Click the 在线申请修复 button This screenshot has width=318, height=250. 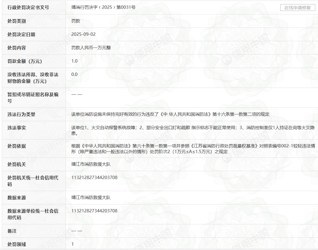point(297,8)
